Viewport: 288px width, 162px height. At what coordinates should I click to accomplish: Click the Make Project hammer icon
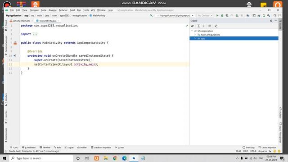point(151,15)
